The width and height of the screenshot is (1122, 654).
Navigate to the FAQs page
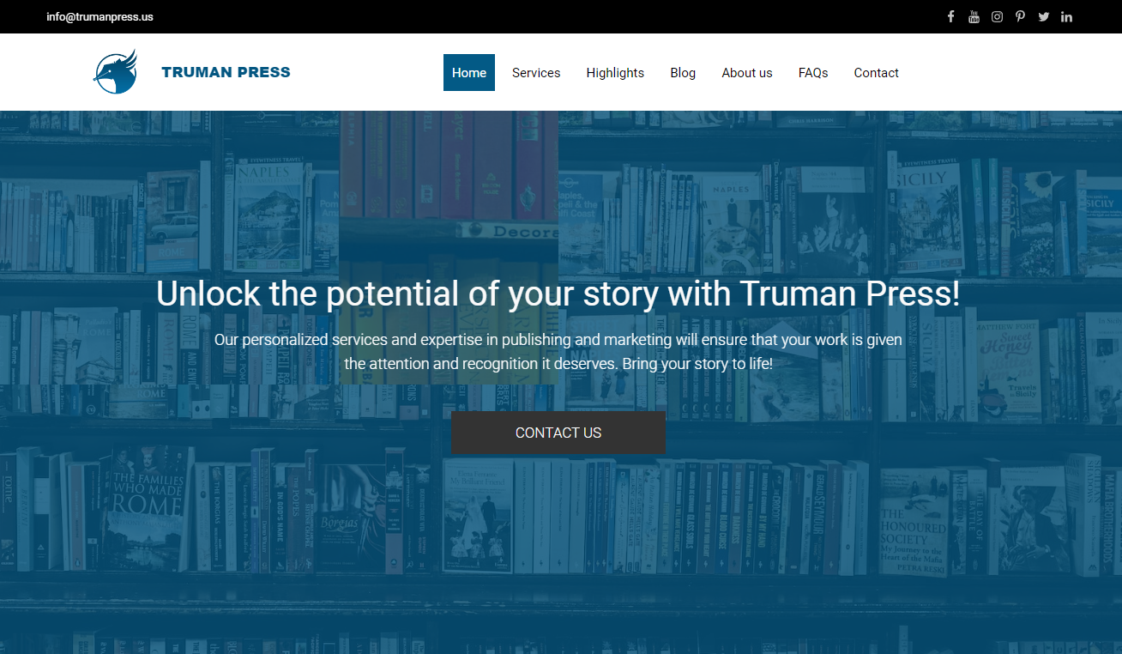click(812, 72)
